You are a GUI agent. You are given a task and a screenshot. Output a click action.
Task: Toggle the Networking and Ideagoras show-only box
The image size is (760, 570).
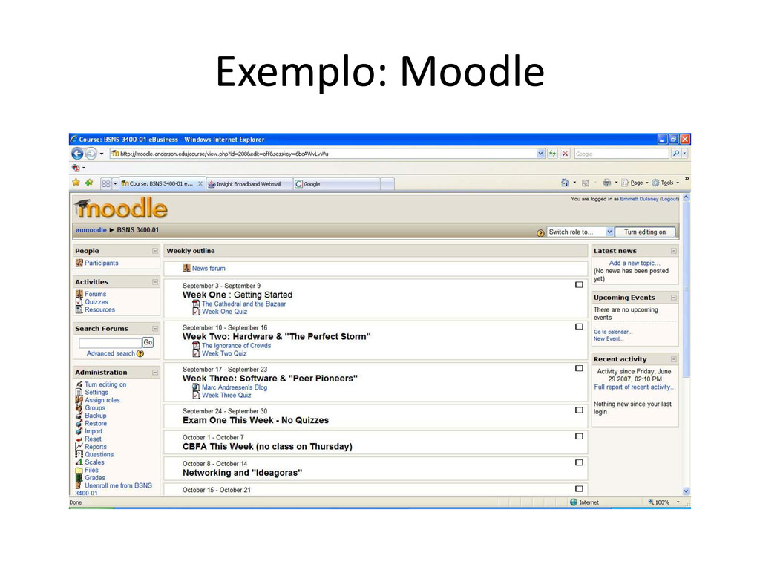pos(579,462)
